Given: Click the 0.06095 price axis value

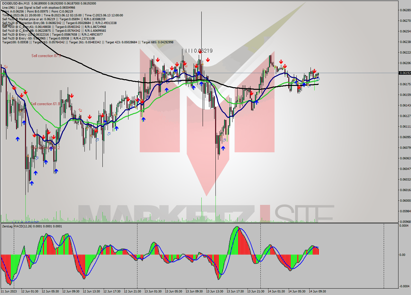Looking at the screenshot, I should [405, 137].
